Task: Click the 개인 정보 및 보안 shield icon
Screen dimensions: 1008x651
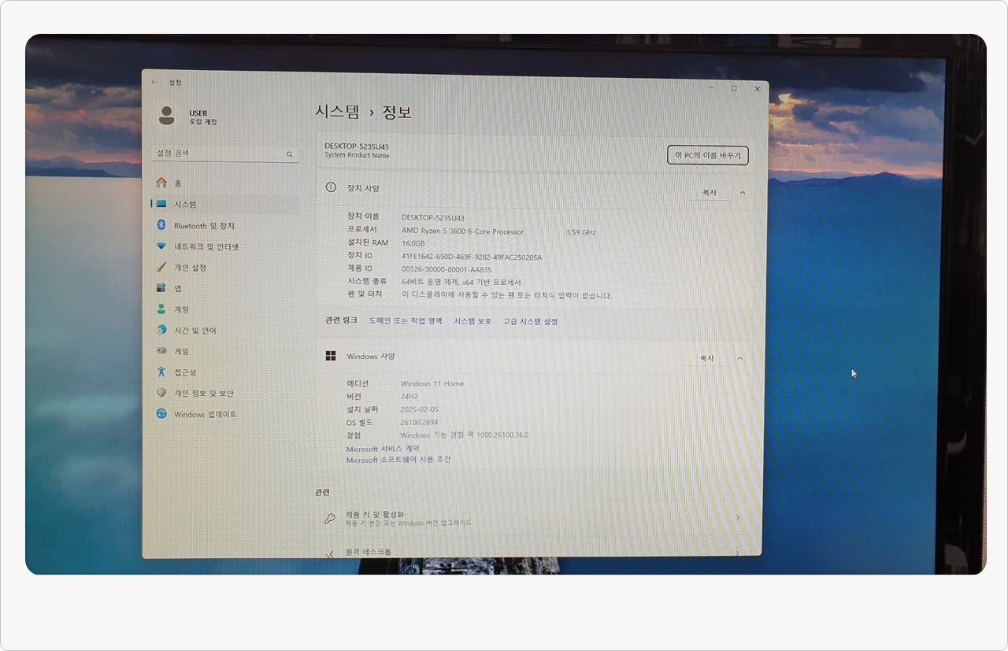Action: click(x=161, y=393)
